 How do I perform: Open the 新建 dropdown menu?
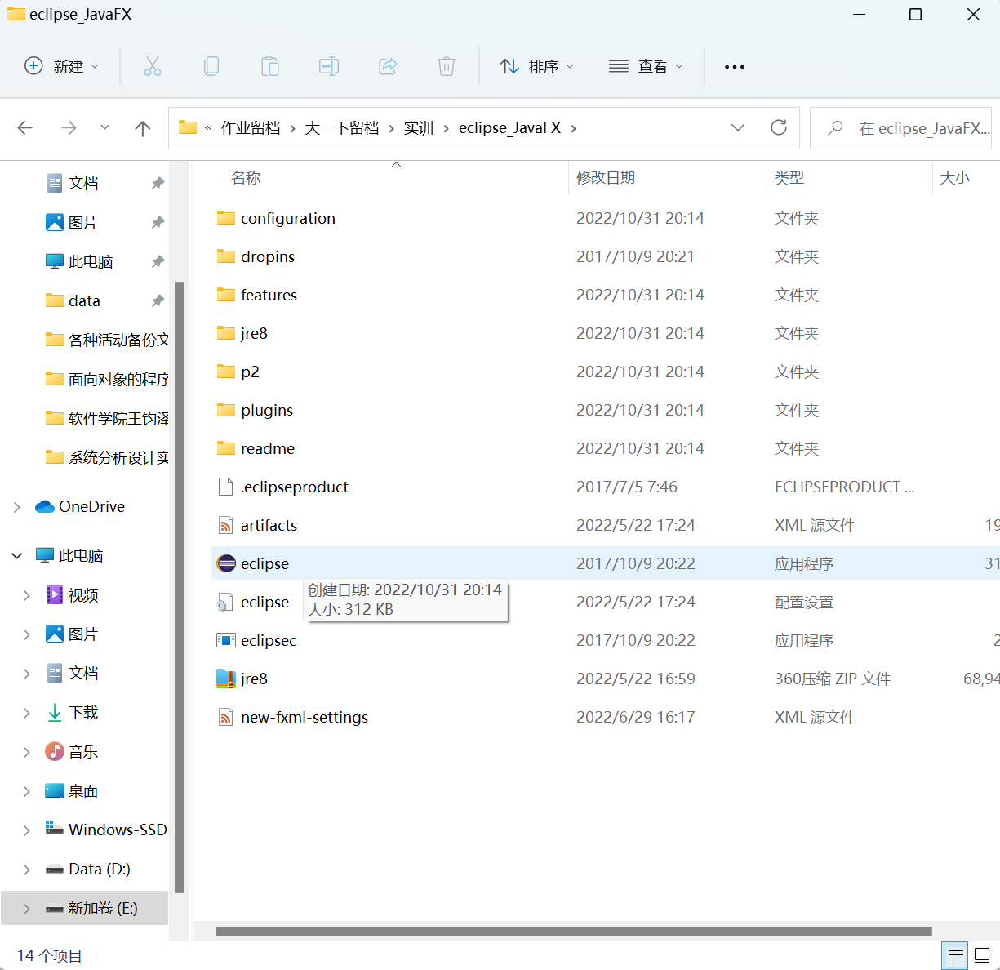[x=62, y=66]
